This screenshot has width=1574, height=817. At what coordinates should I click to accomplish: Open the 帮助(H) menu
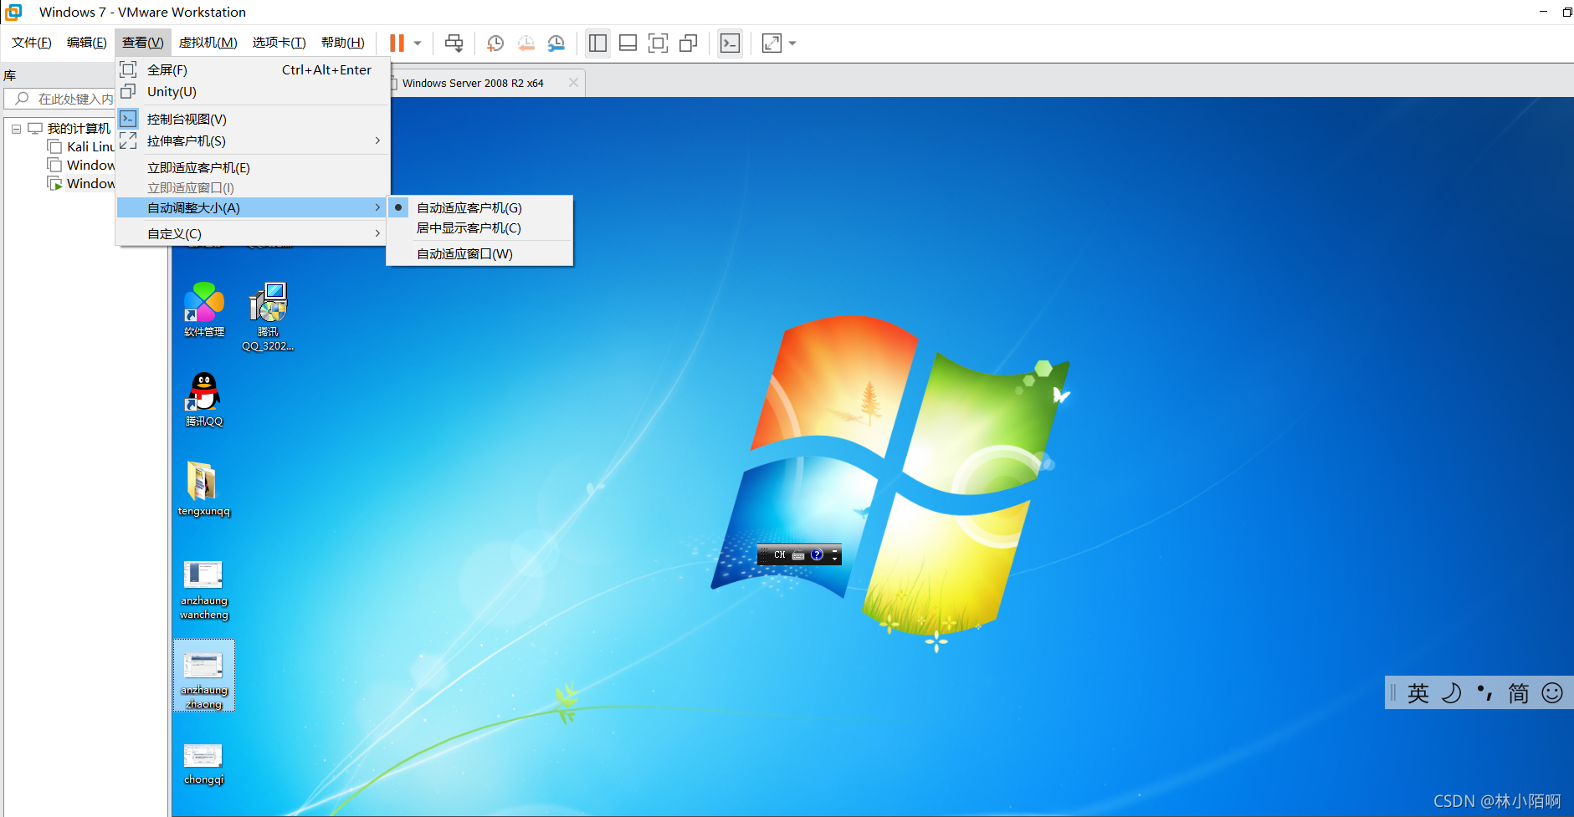(343, 43)
